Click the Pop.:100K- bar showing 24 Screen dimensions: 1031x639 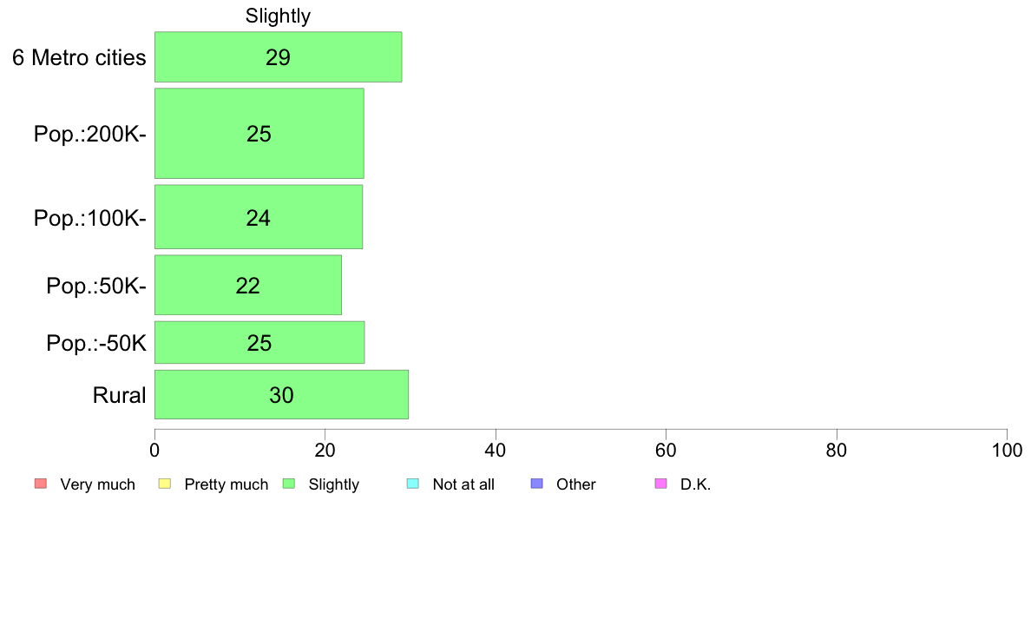point(259,217)
